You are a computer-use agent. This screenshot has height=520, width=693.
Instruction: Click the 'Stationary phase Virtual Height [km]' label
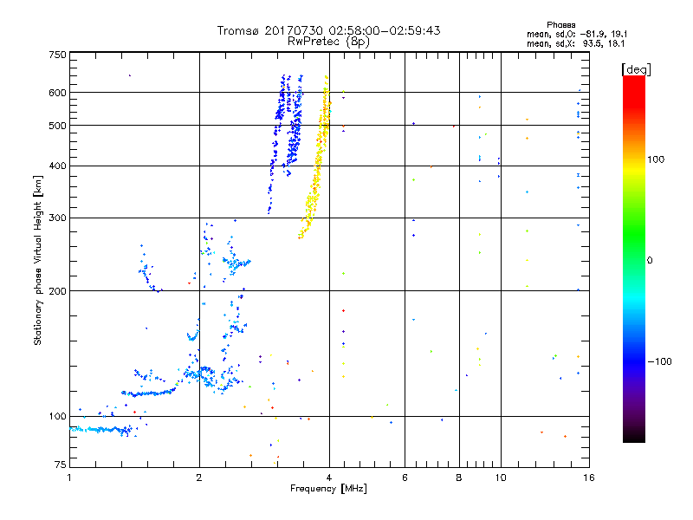click(x=38, y=260)
